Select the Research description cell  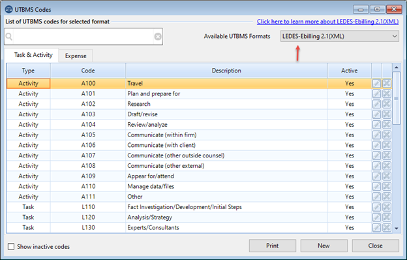click(x=226, y=104)
